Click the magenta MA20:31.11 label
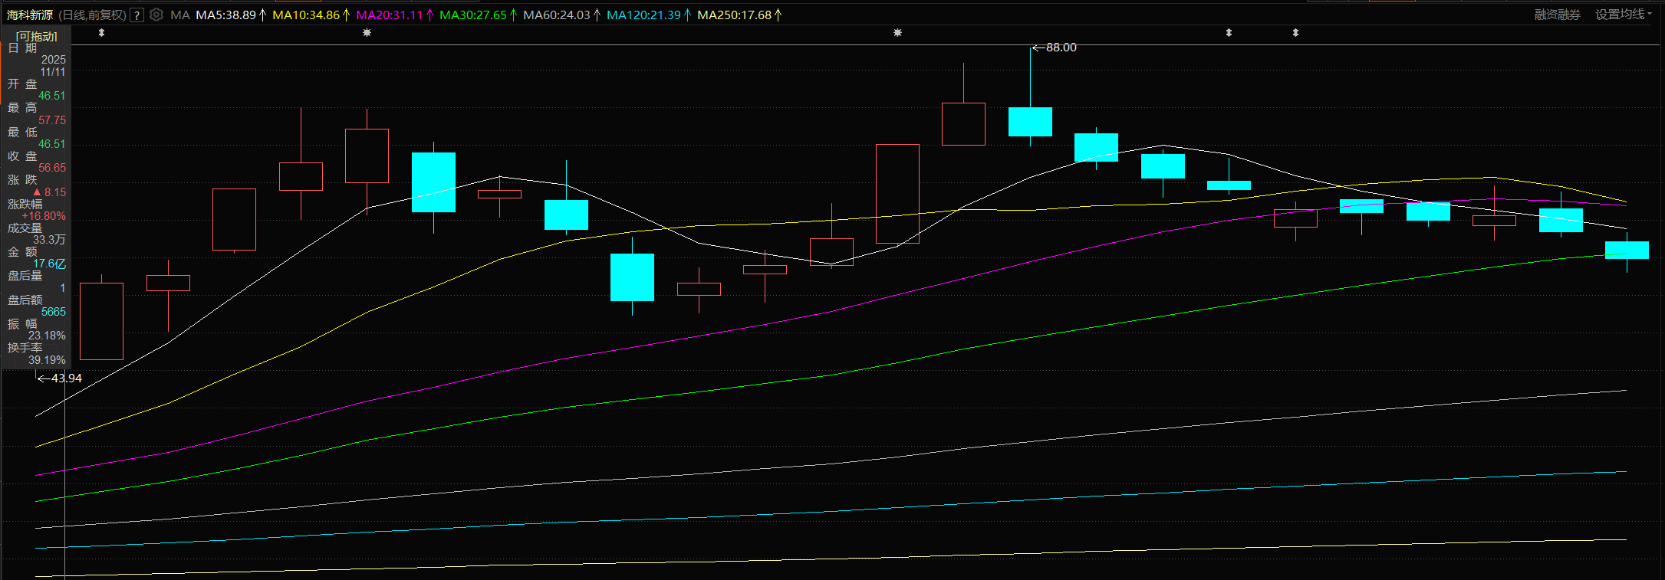This screenshot has width=1665, height=580. point(390,15)
